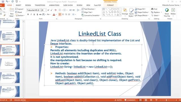Toggle underline formatting
Screen dimensions: 181x102
[34, 14]
